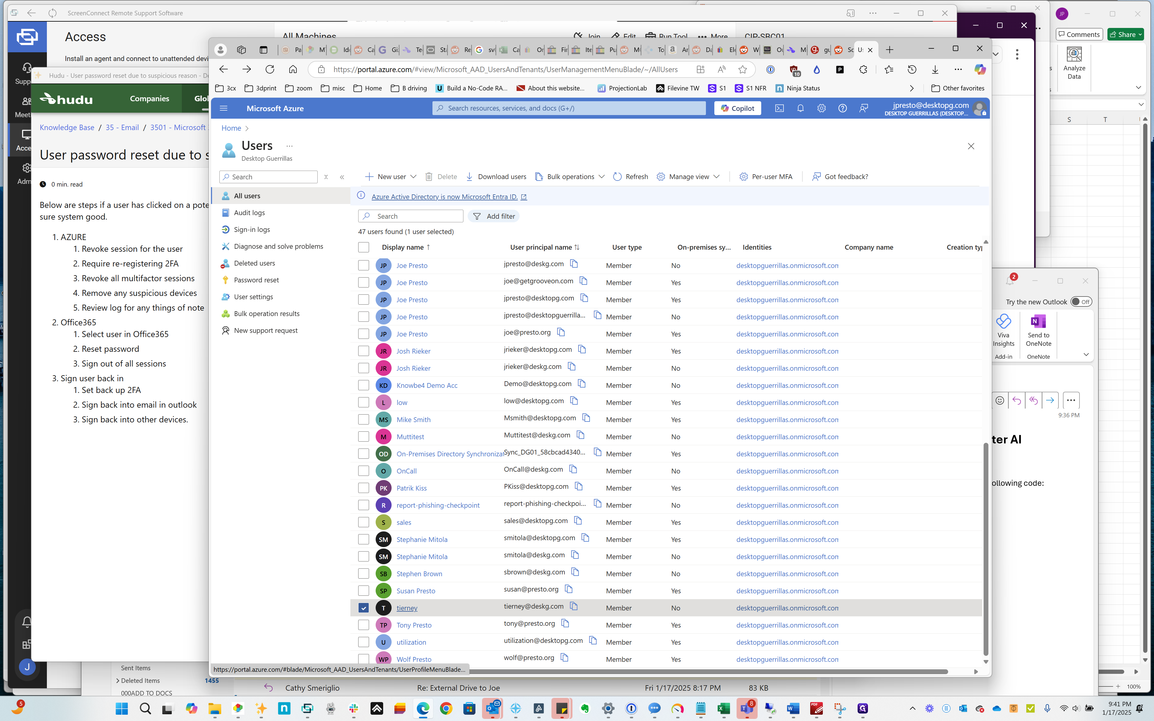
Task: Click the Azure Copilot button
Action: click(x=737, y=108)
